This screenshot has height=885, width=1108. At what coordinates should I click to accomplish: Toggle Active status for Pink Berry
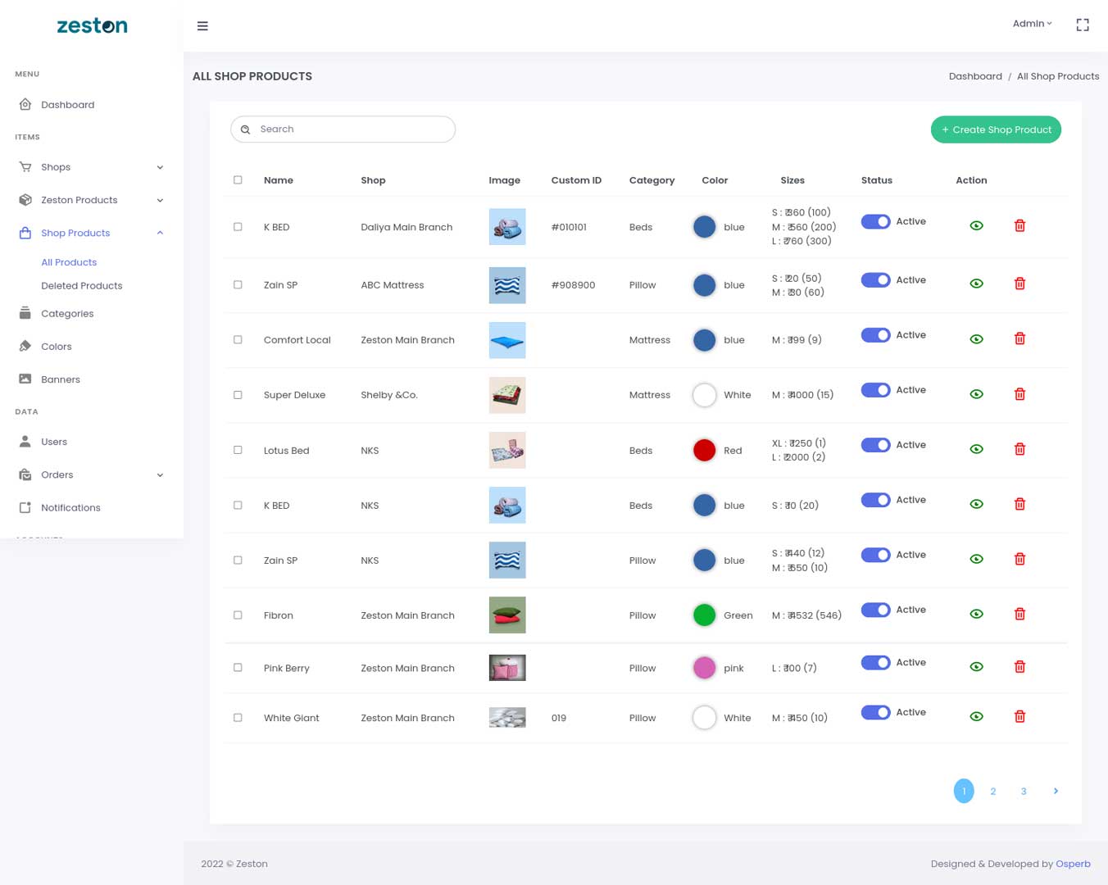click(x=875, y=662)
